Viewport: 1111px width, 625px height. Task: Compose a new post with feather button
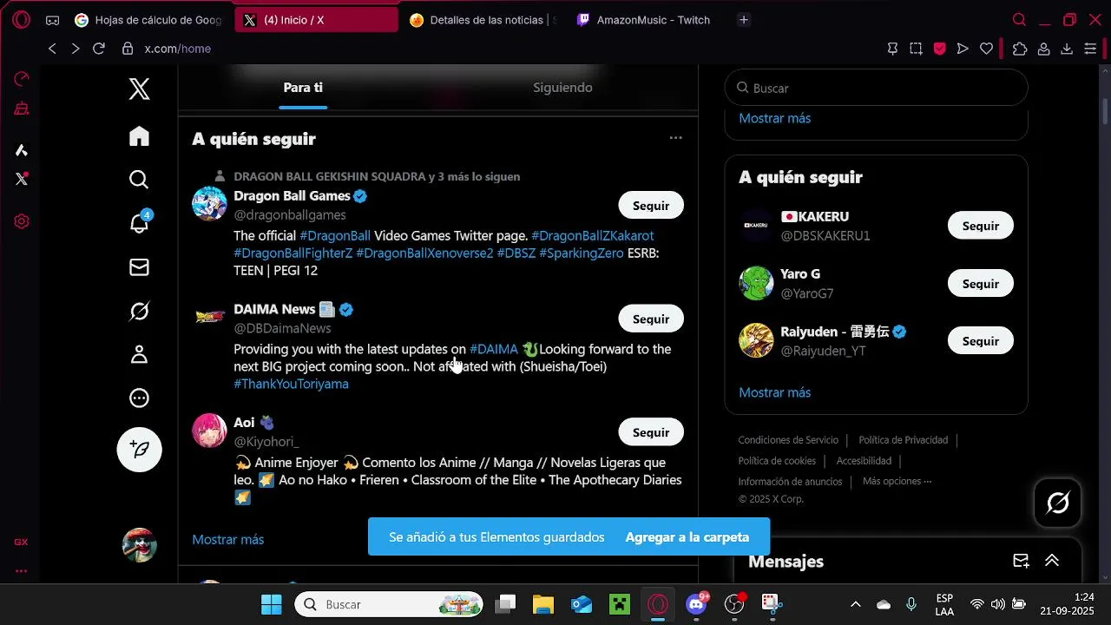tap(139, 450)
